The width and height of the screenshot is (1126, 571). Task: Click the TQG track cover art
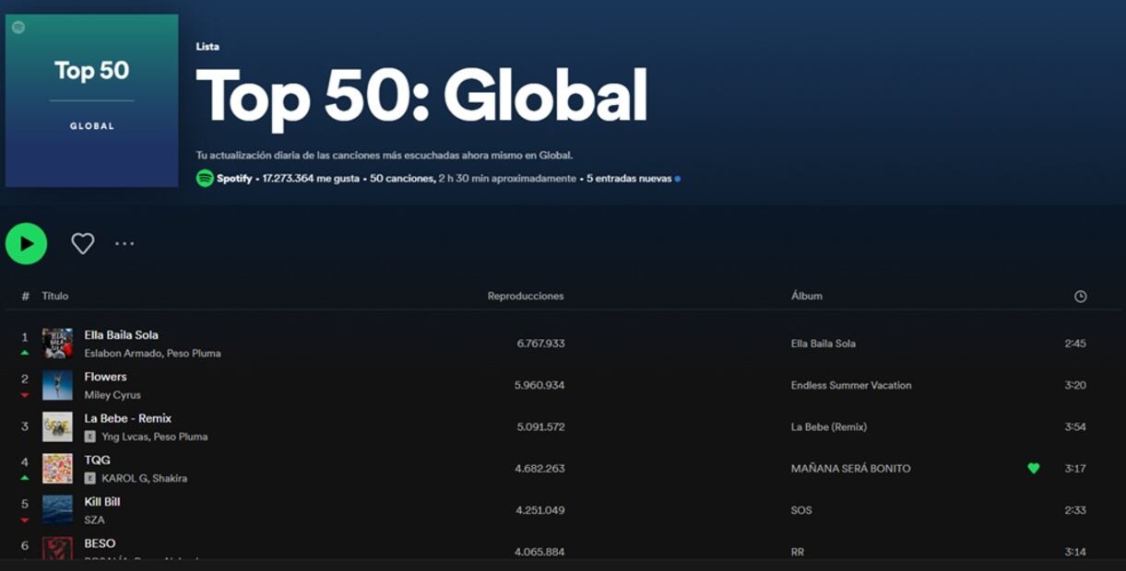[57, 469]
